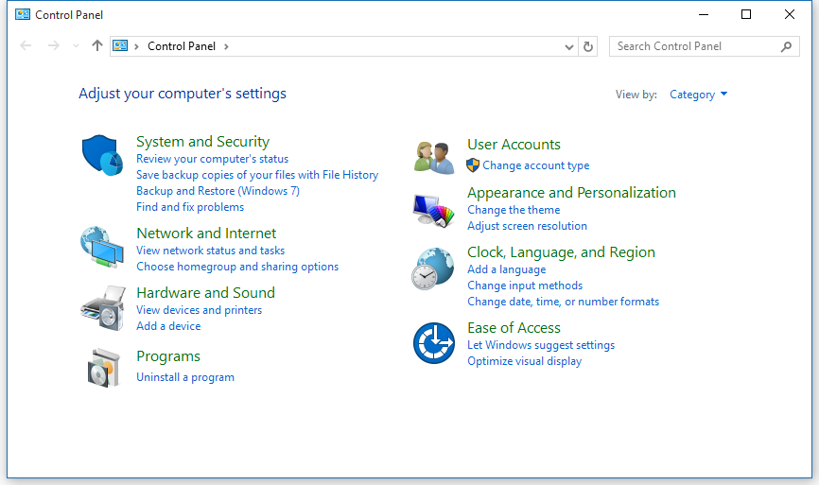Open the recent locations dropdown arrow
The width and height of the screenshot is (819, 485).
coord(76,46)
